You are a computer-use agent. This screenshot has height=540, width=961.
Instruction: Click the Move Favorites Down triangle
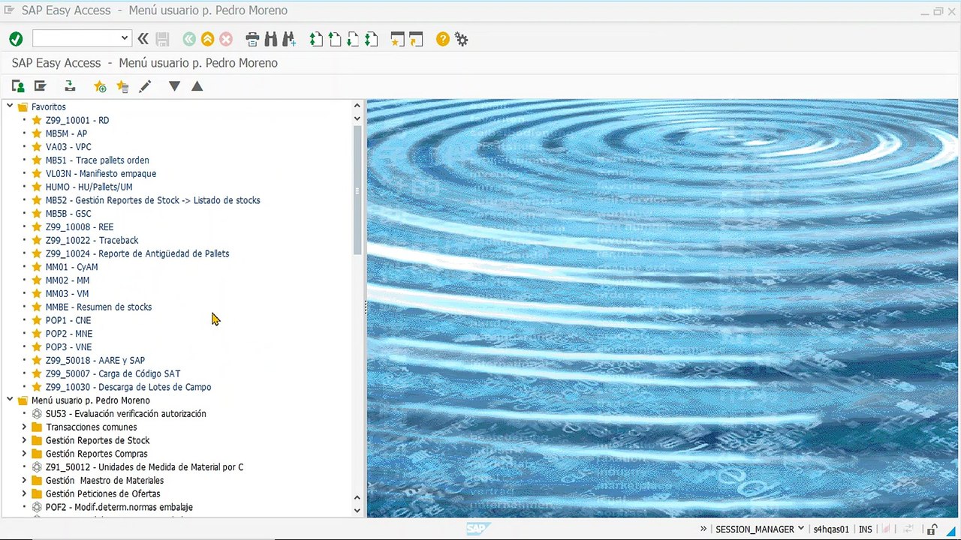click(174, 86)
